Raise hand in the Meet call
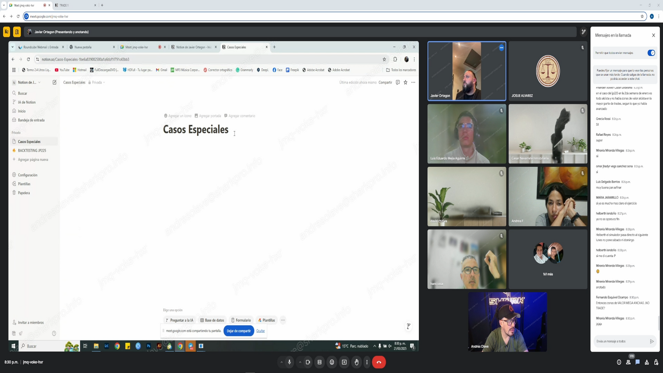Viewport: 663px width, 373px height. tap(356, 362)
